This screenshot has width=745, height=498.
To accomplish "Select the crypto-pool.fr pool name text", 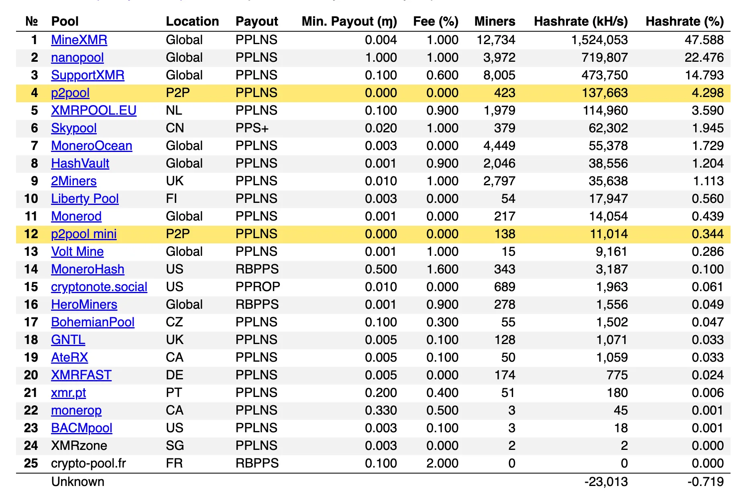I will (89, 463).
